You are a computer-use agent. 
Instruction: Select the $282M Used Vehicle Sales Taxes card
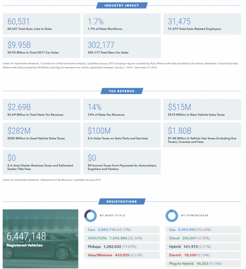(x=42, y=133)
